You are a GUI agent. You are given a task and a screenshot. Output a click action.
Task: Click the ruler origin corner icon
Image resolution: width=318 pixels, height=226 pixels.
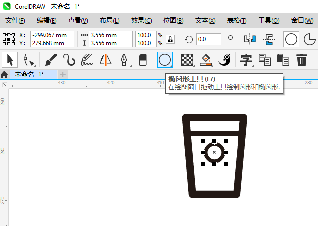(x=4, y=84)
